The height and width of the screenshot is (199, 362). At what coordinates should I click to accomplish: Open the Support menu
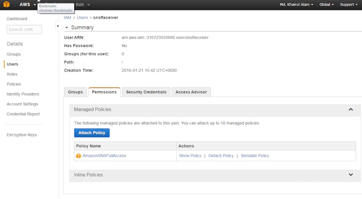[x=349, y=4]
